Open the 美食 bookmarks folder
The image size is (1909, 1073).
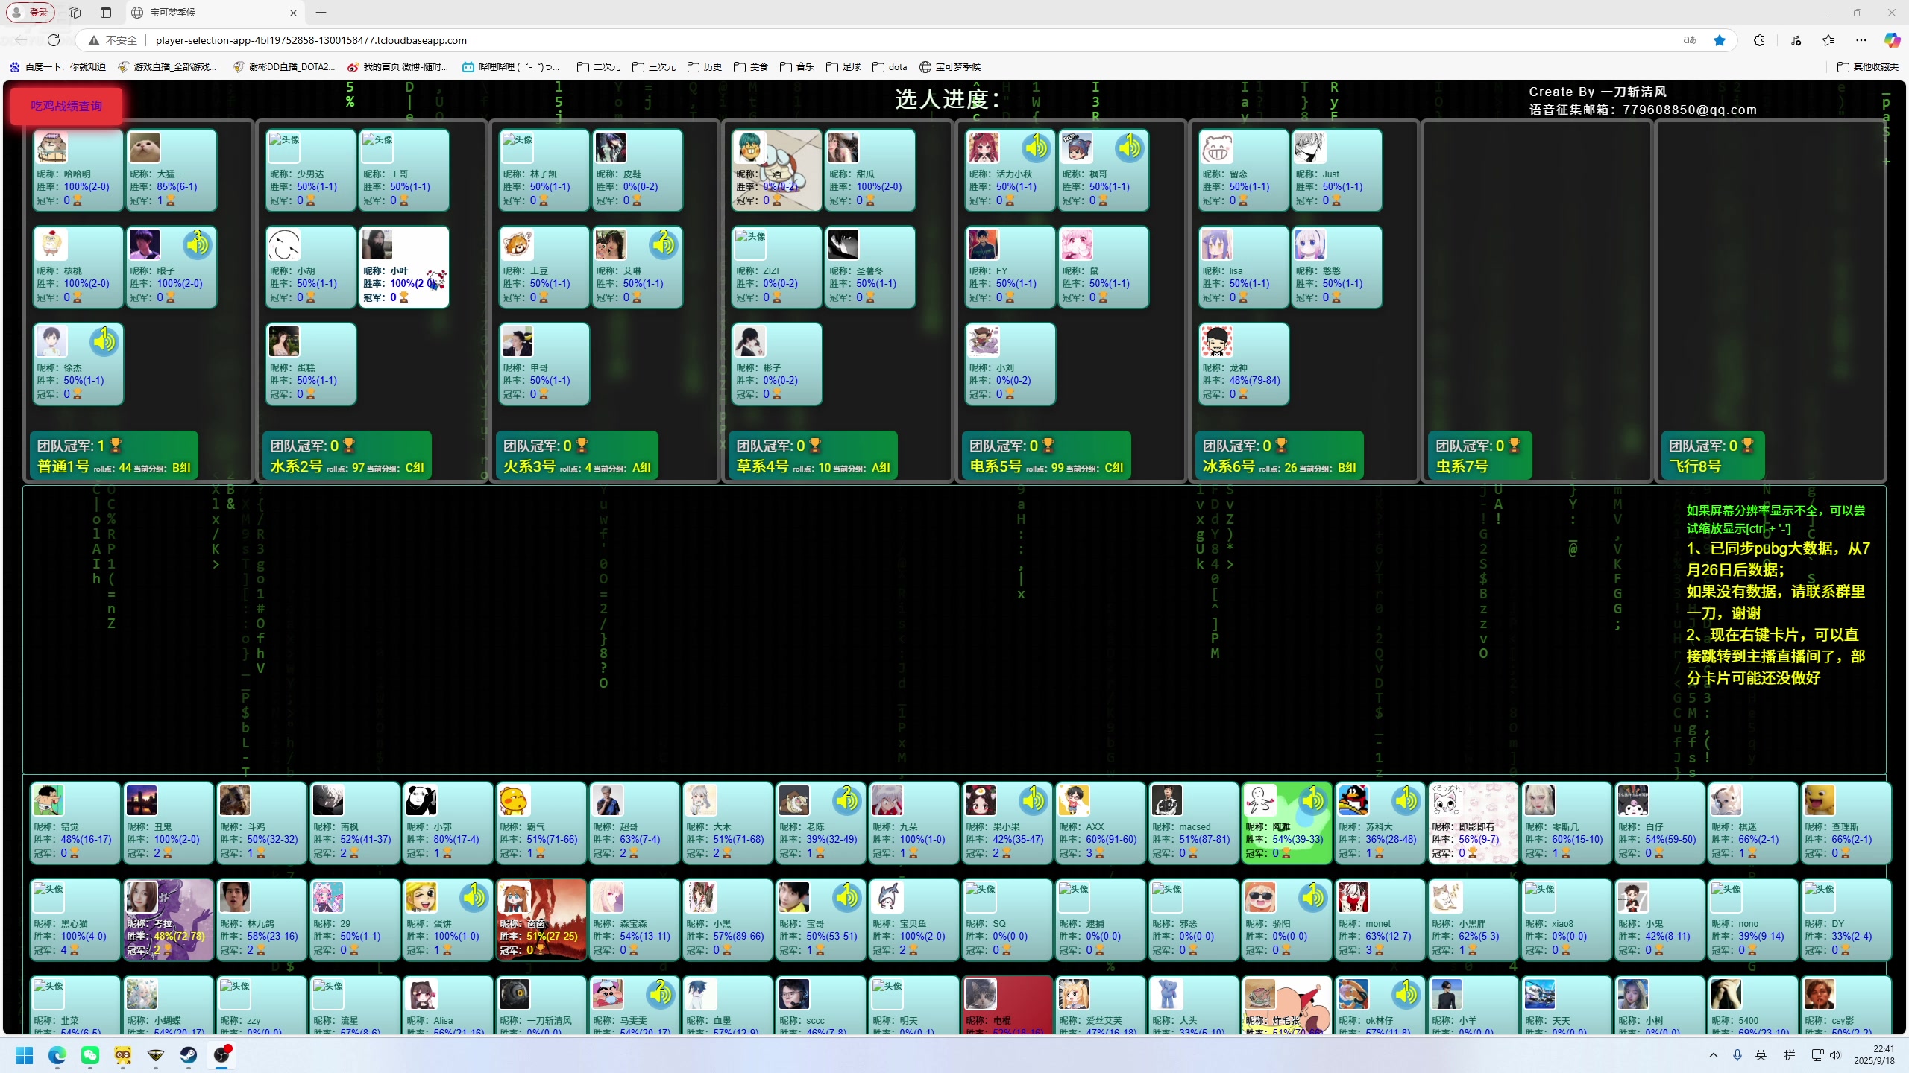pos(751,67)
